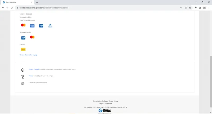This screenshot has width=212, height=114.
Task: Open the Chrome three-dot menu
Action: coord(209,8)
